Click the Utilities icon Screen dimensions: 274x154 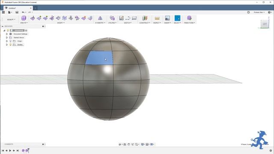pos(112,18)
